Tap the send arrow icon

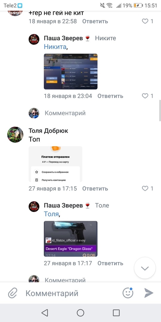pyautogui.click(x=149, y=293)
